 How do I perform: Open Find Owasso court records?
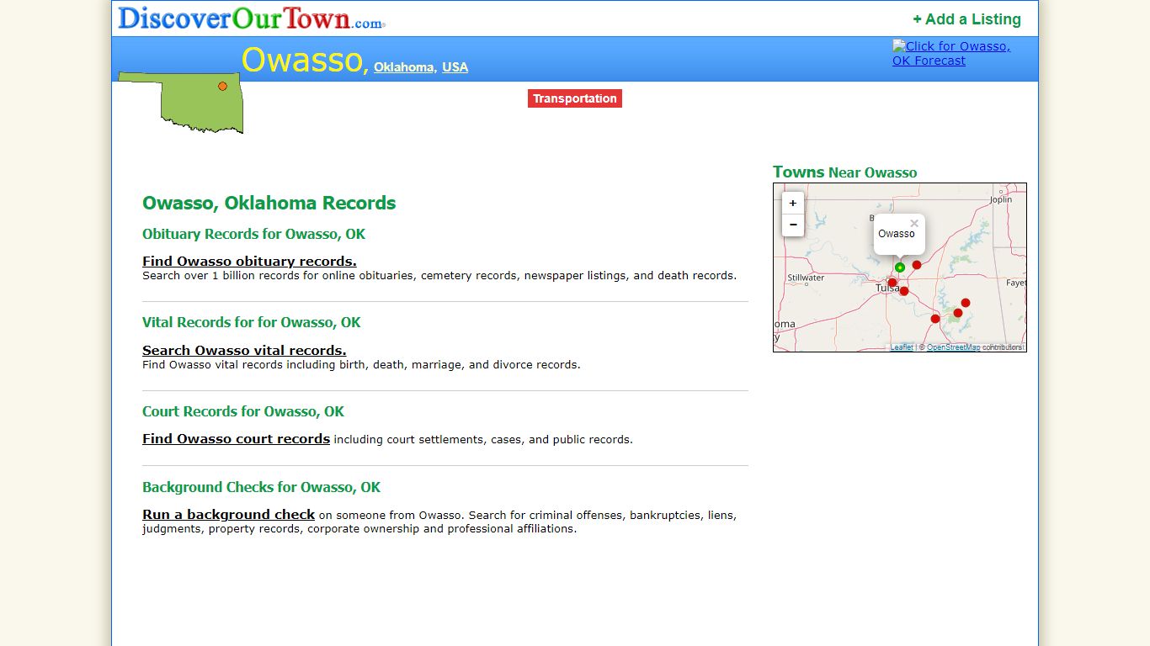[x=236, y=438]
